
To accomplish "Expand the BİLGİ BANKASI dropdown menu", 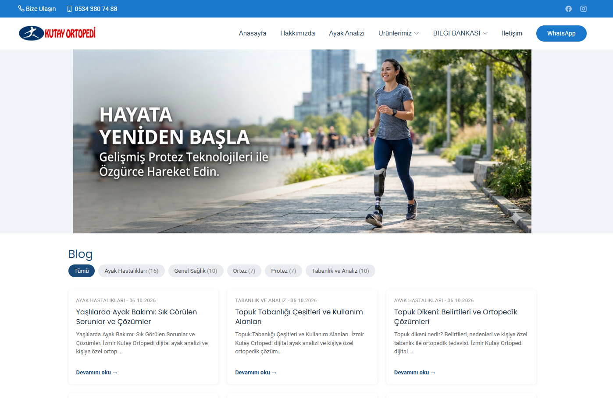I will click(x=460, y=33).
